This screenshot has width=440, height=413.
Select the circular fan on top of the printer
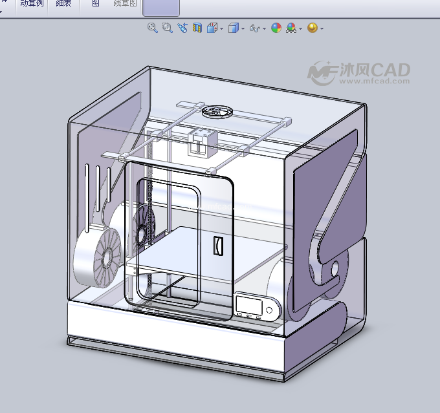217,111
